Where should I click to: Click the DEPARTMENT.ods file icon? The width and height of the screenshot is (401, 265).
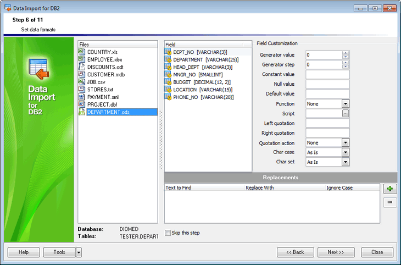pos(82,112)
